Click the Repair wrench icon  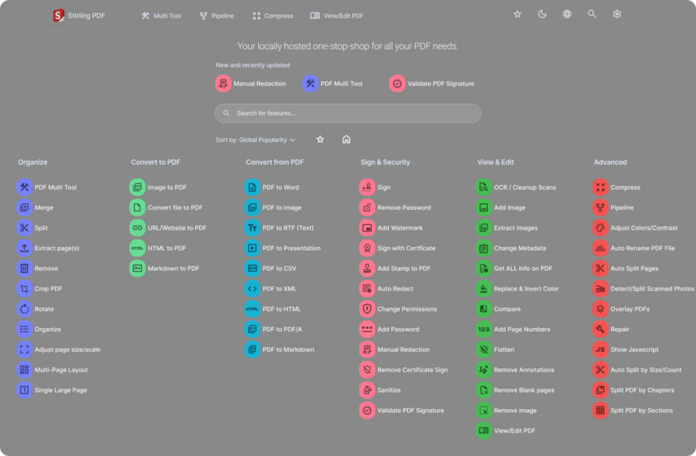tap(600, 329)
